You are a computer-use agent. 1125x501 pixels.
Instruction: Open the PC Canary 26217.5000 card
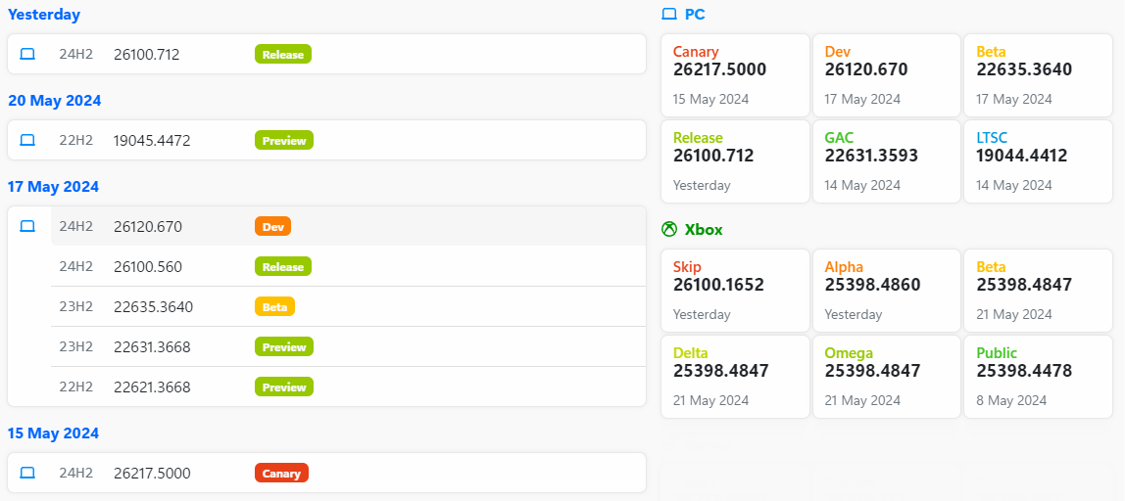coord(735,75)
